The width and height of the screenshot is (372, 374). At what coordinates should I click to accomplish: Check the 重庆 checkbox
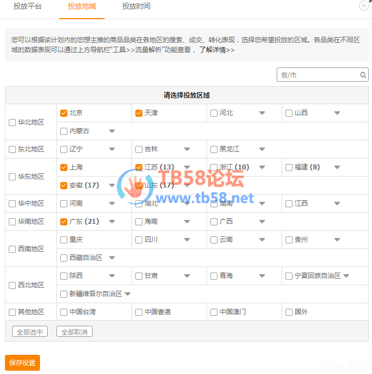pyautogui.click(x=64, y=240)
